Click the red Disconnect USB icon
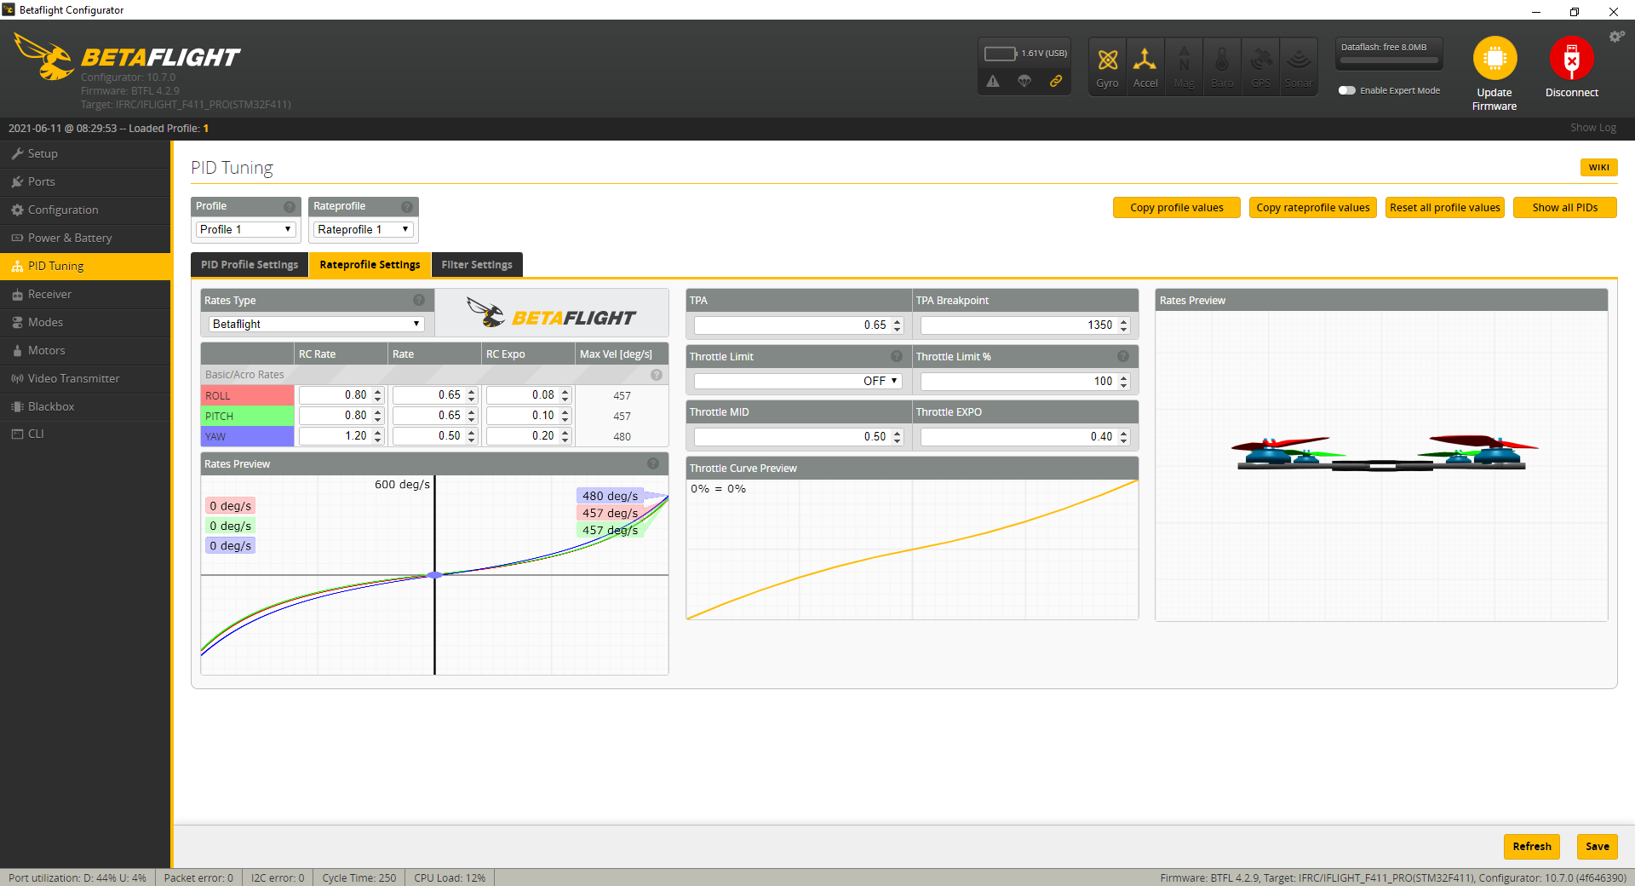Viewport: 1635px width, 886px height. [x=1571, y=58]
